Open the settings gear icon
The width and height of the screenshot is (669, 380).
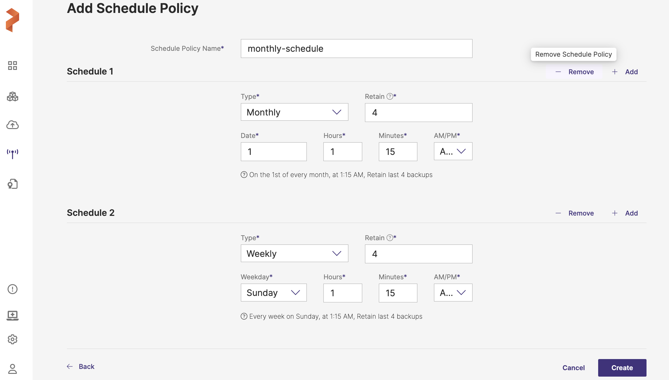[12, 339]
